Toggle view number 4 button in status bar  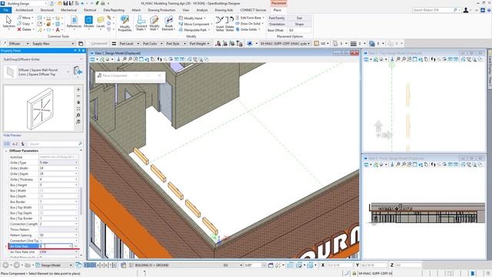click(x=98, y=265)
